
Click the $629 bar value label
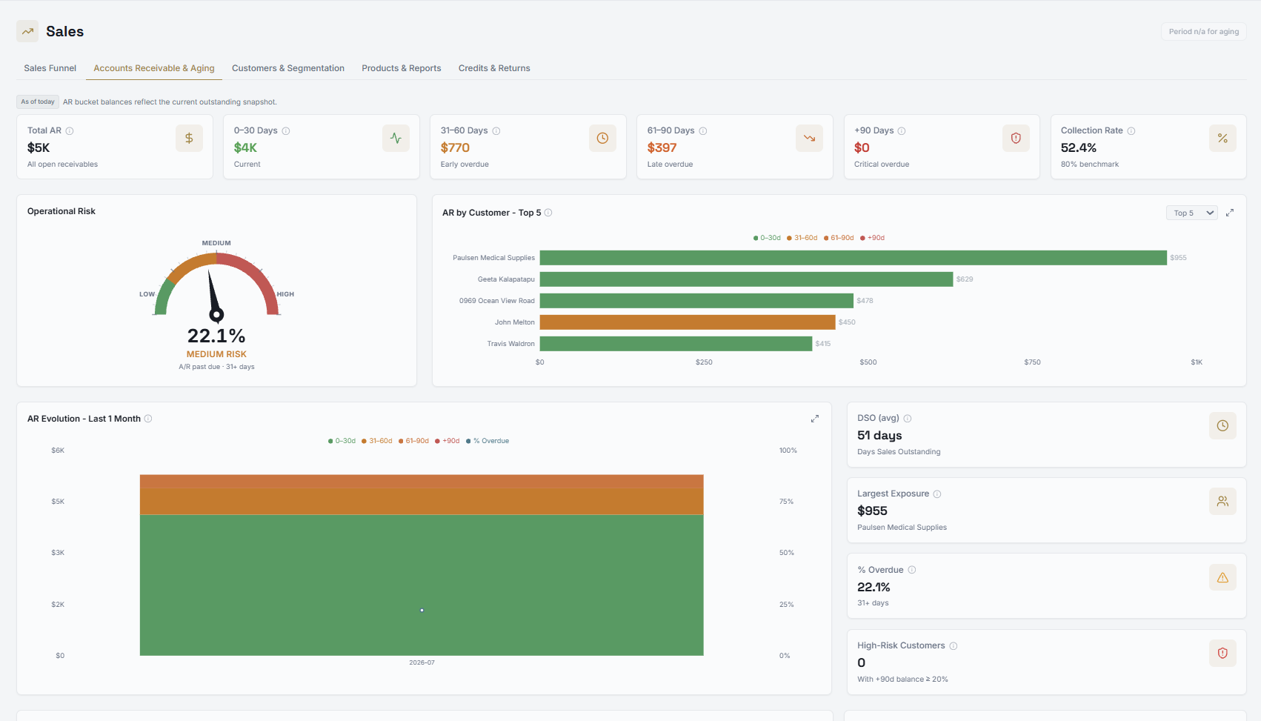[x=965, y=279]
